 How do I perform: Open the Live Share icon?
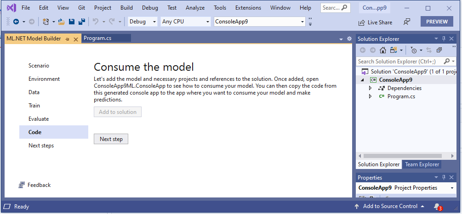coord(361,23)
